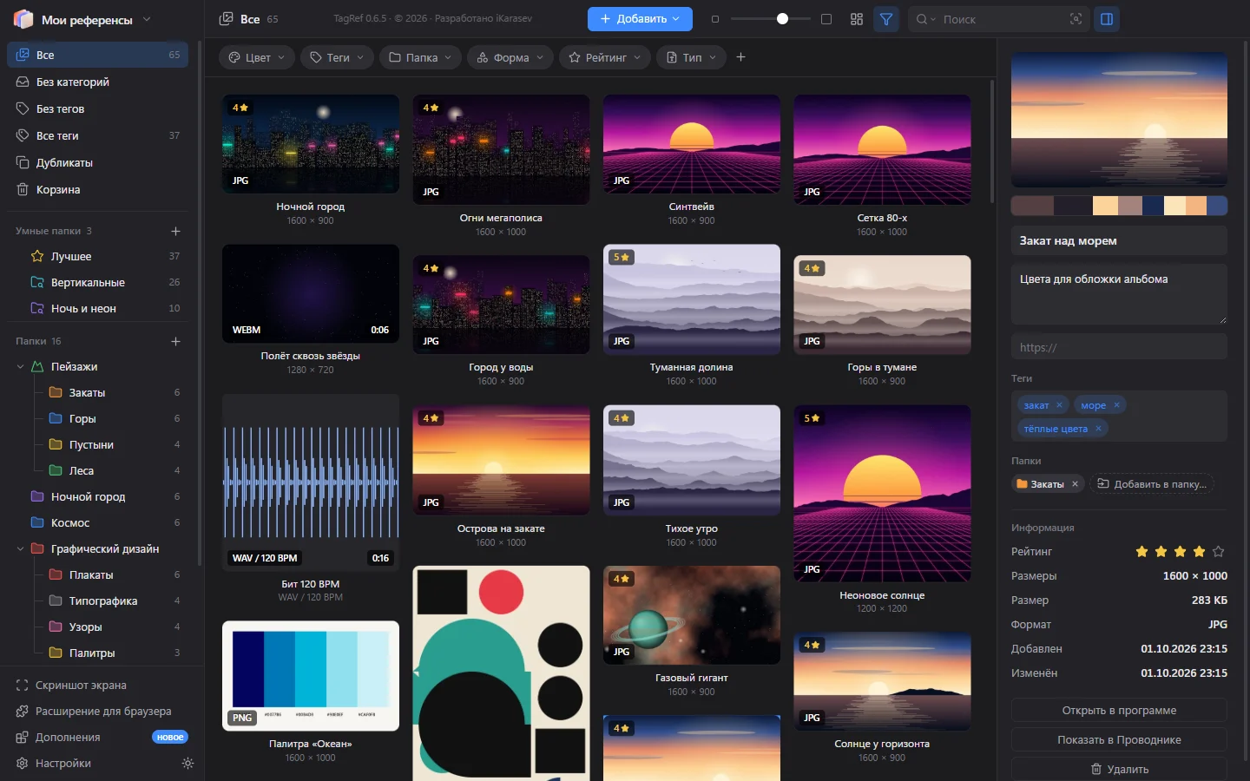Toggle the filter bar funnel icon
Screen dimensions: 1250x781
(x=886, y=19)
